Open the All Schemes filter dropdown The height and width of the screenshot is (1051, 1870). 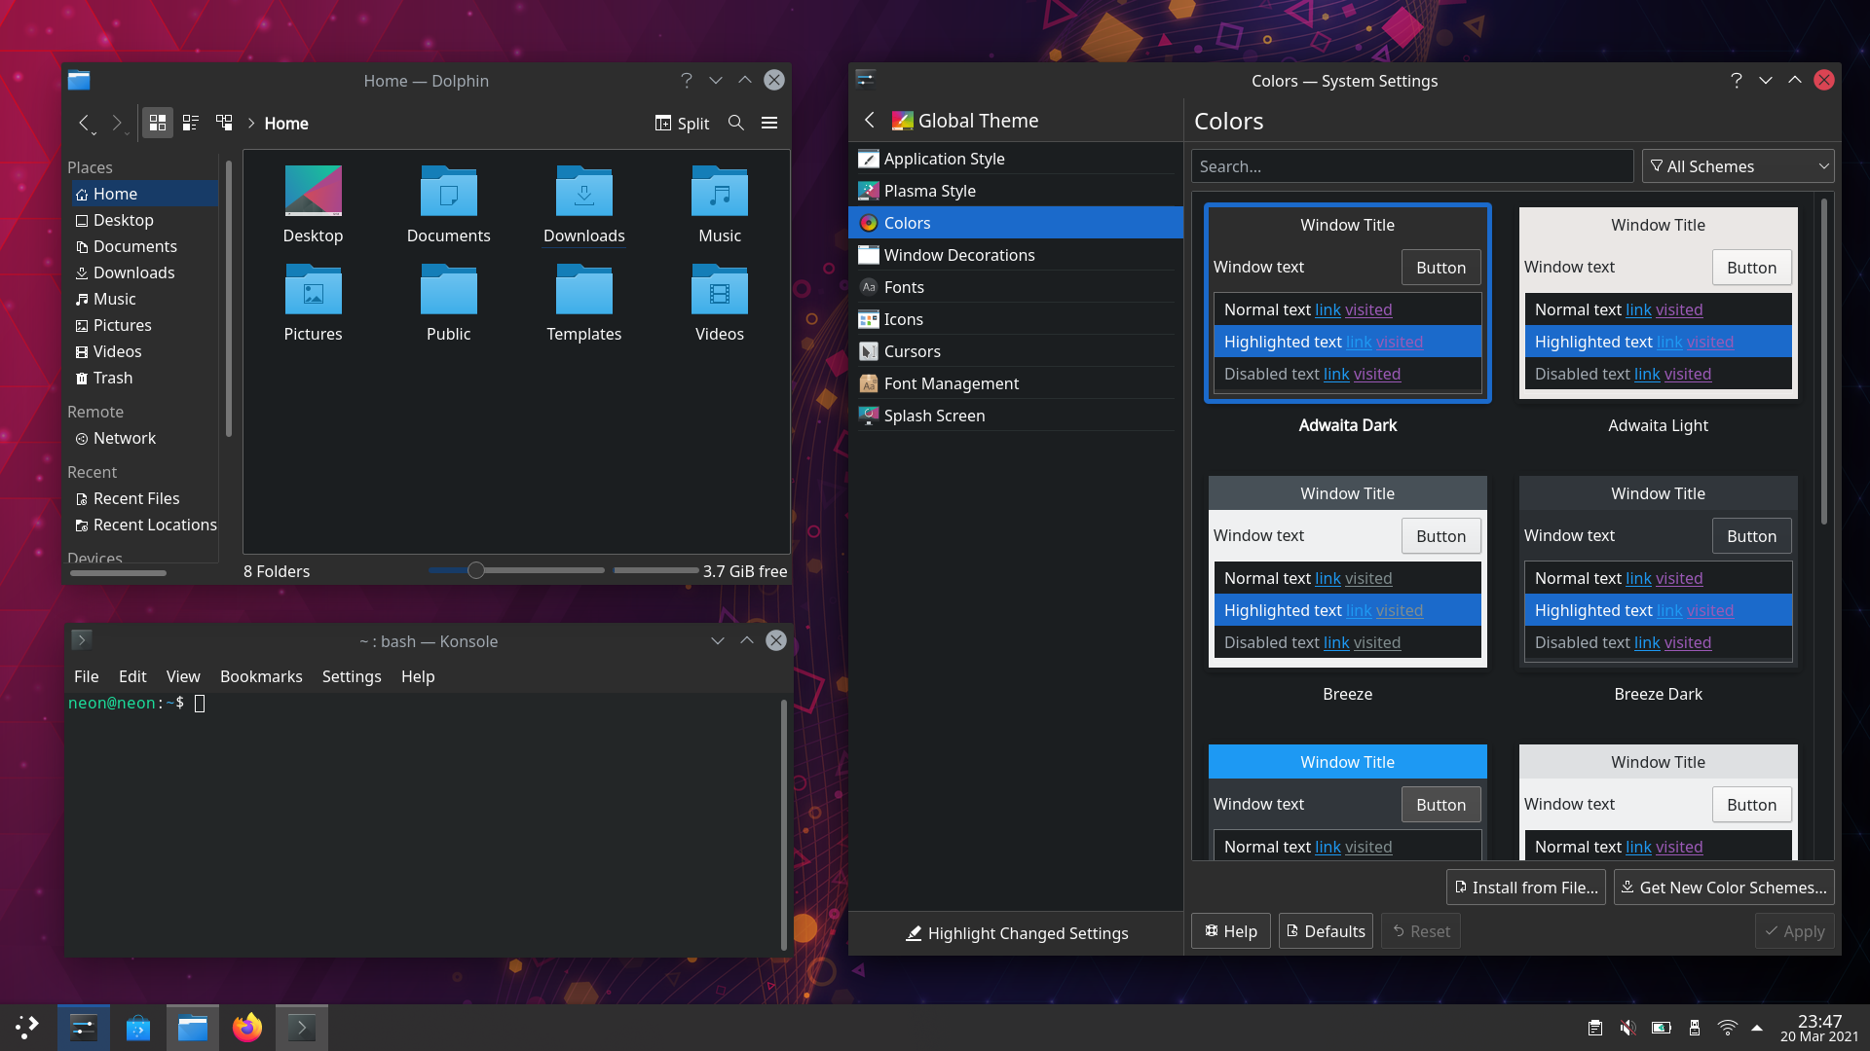click(1738, 166)
